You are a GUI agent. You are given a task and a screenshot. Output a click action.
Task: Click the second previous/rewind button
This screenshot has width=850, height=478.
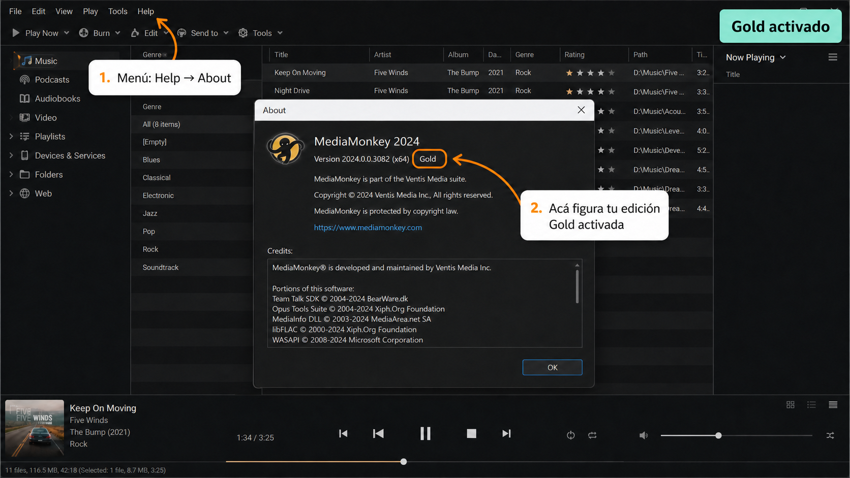pyautogui.click(x=378, y=434)
